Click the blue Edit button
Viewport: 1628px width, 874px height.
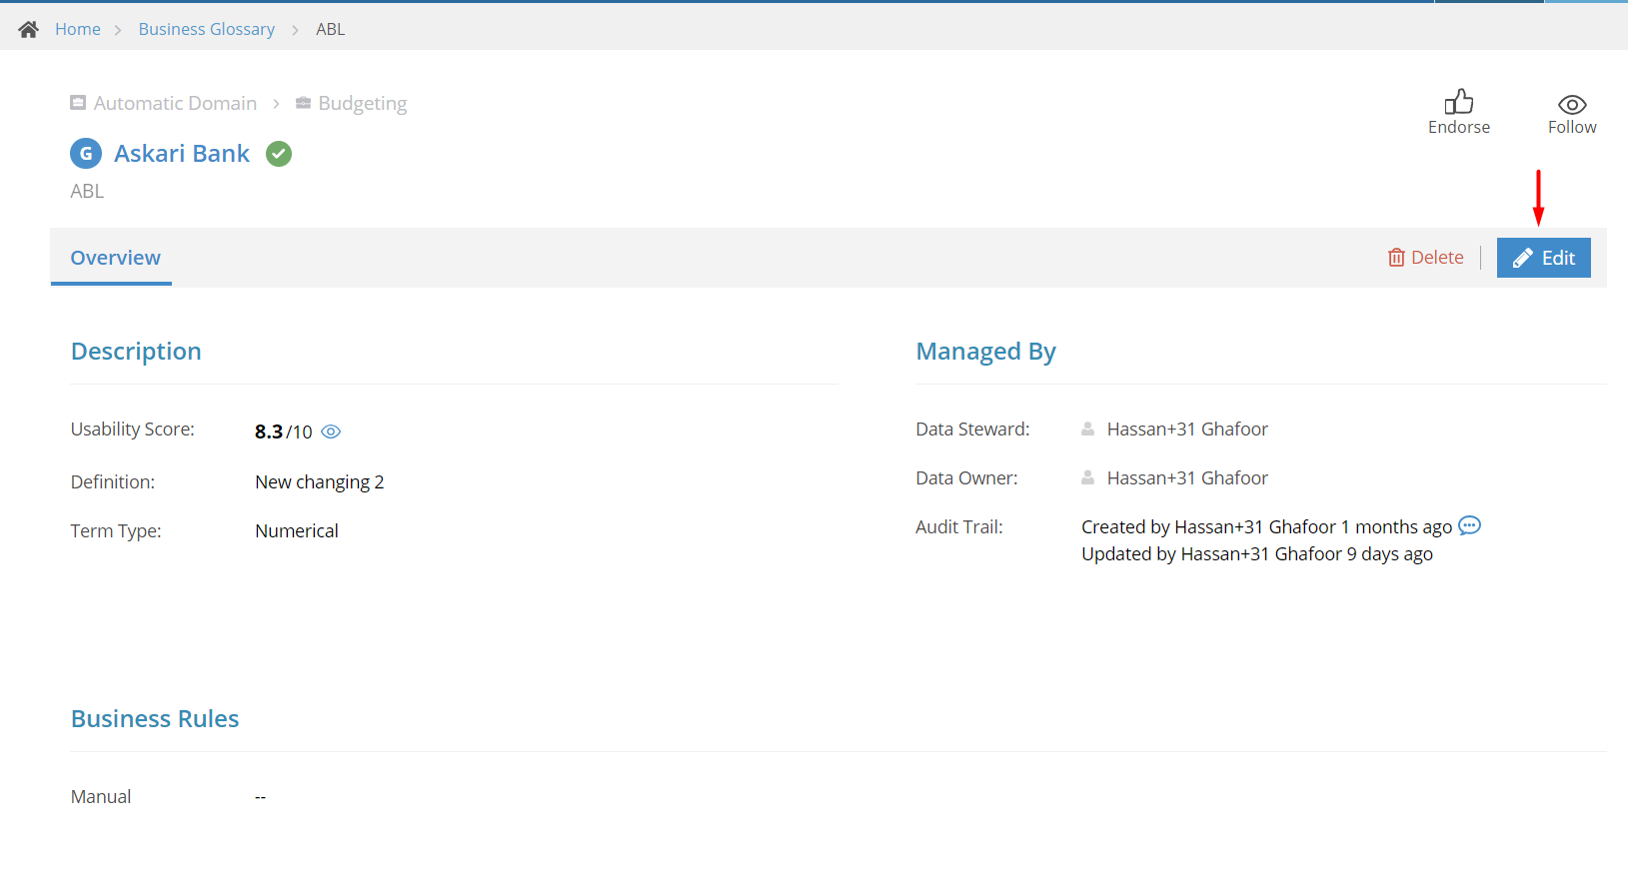click(1544, 258)
